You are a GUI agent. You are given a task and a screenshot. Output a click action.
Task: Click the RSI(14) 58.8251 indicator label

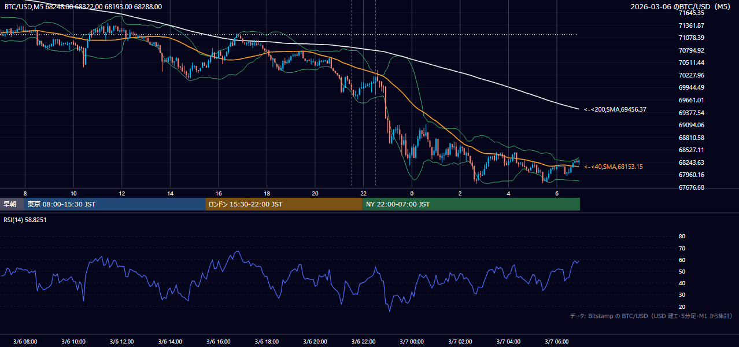pos(25,220)
